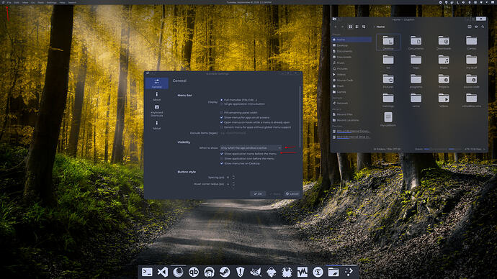Click the Exclude items regex field
497x279 pixels.
[x=251, y=133]
